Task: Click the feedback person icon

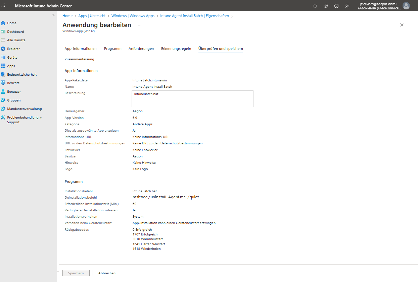Action: tap(347, 6)
